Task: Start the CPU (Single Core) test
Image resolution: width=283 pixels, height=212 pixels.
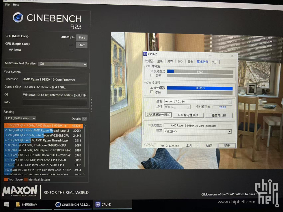Action: (81, 45)
